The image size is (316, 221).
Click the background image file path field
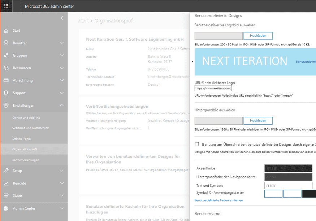(x=218, y=121)
